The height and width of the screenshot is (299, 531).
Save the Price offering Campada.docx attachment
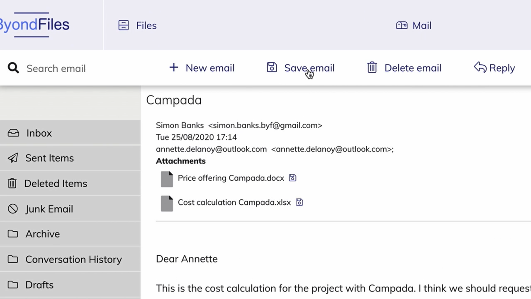[292, 177]
